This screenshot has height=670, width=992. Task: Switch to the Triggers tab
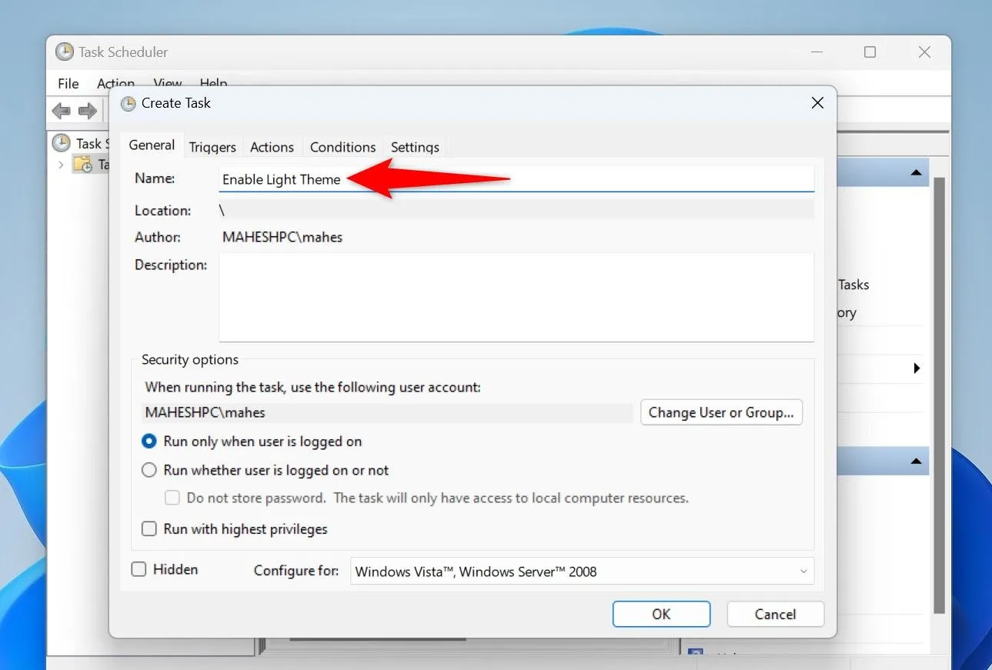[212, 146]
